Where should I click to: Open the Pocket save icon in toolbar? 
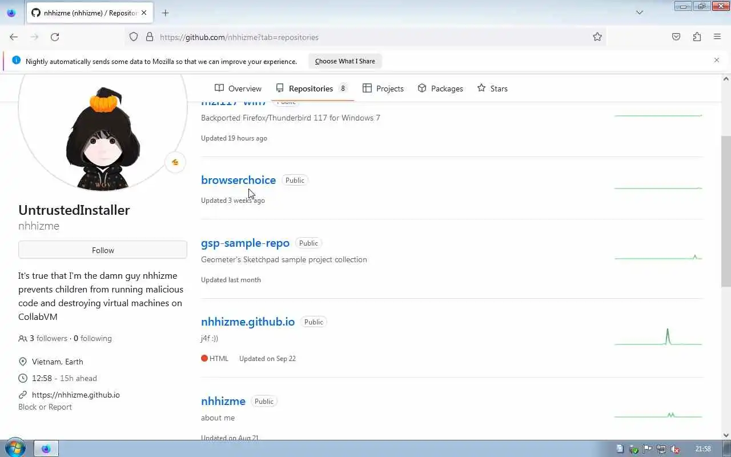point(676,37)
